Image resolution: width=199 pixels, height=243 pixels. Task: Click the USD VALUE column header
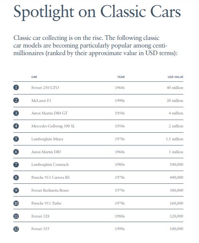(x=175, y=77)
